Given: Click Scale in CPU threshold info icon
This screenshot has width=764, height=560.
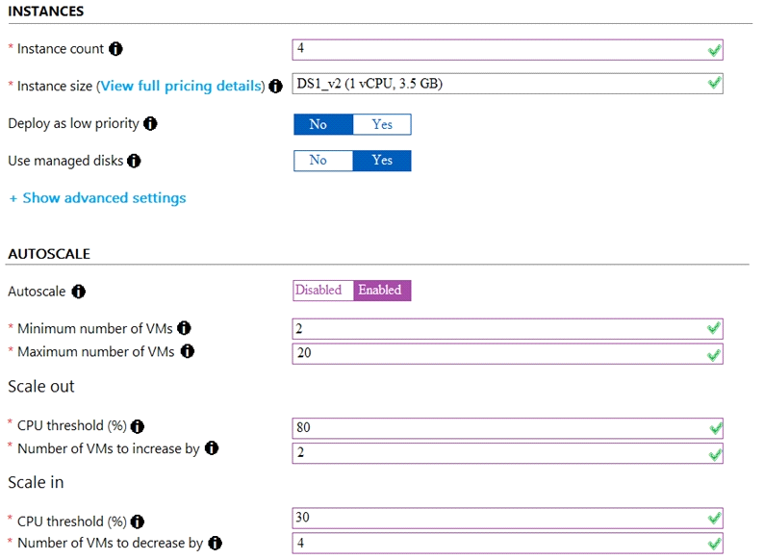Looking at the screenshot, I should pos(138,522).
